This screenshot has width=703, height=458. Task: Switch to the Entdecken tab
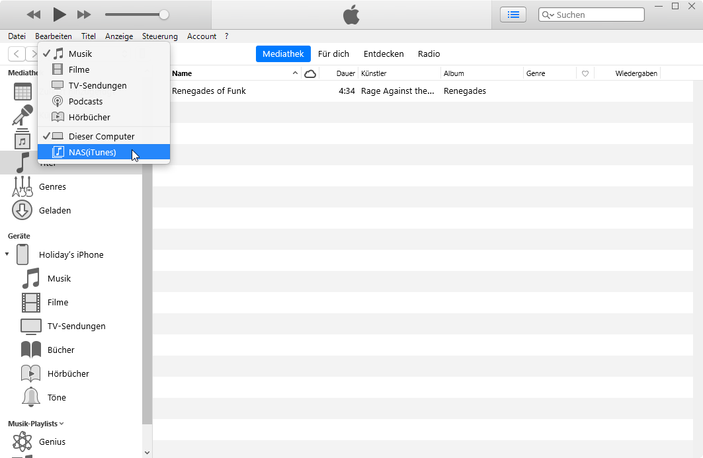[384, 54]
